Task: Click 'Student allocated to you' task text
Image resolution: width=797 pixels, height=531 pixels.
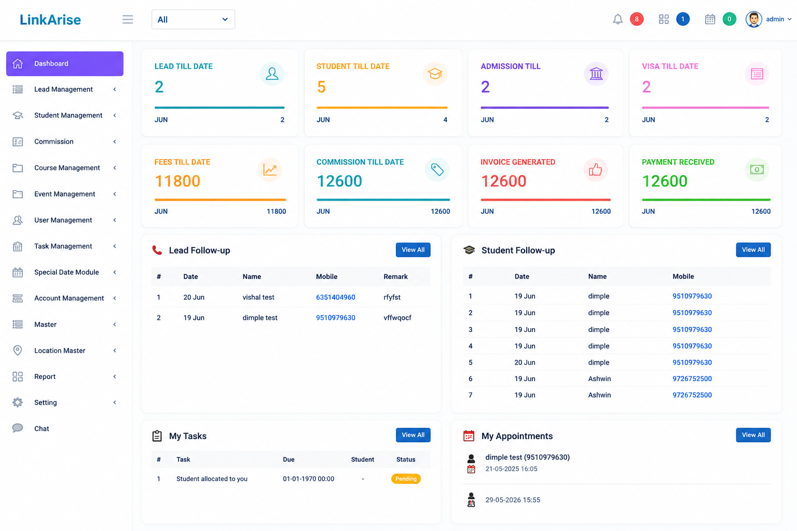Action: pyautogui.click(x=212, y=479)
